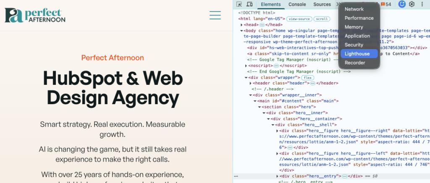430x183 pixels.
Task: Click the ellipsis inside the header element
Action: (x=312, y=83)
